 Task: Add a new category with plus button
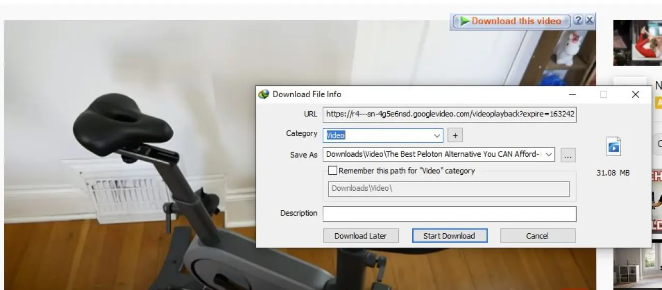[x=455, y=135]
